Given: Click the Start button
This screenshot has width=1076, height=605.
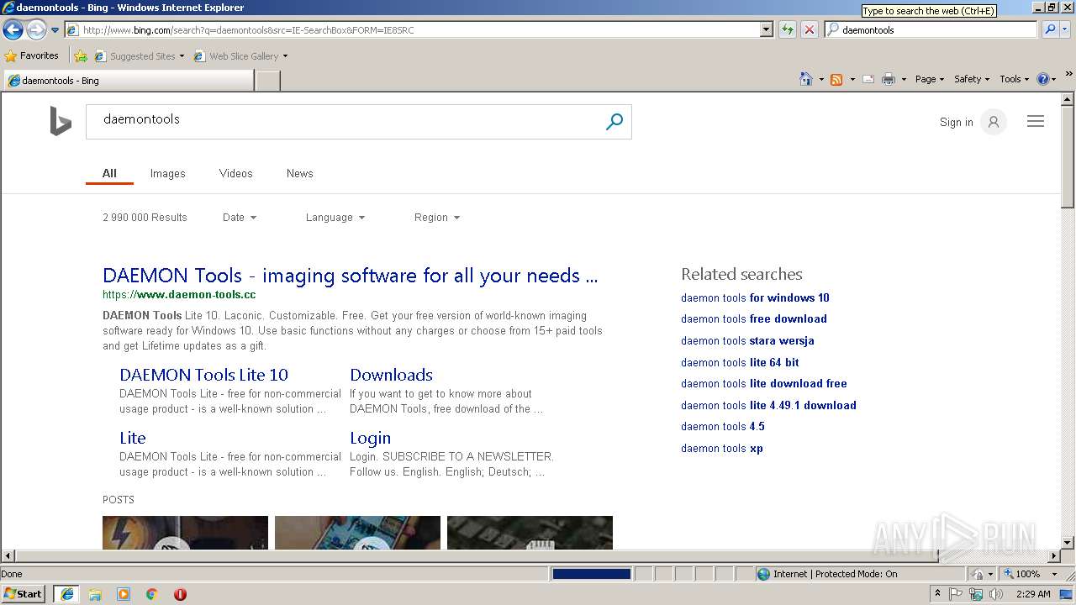Looking at the screenshot, I should [23, 593].
